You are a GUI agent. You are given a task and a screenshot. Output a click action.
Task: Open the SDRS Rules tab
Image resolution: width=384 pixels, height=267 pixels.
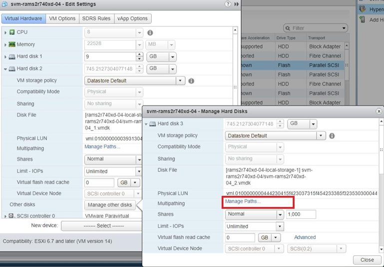click(96, 18)
